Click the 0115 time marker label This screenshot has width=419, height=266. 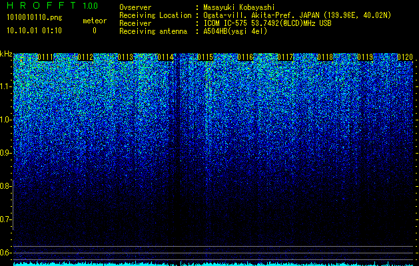click(x=205, y=57)
